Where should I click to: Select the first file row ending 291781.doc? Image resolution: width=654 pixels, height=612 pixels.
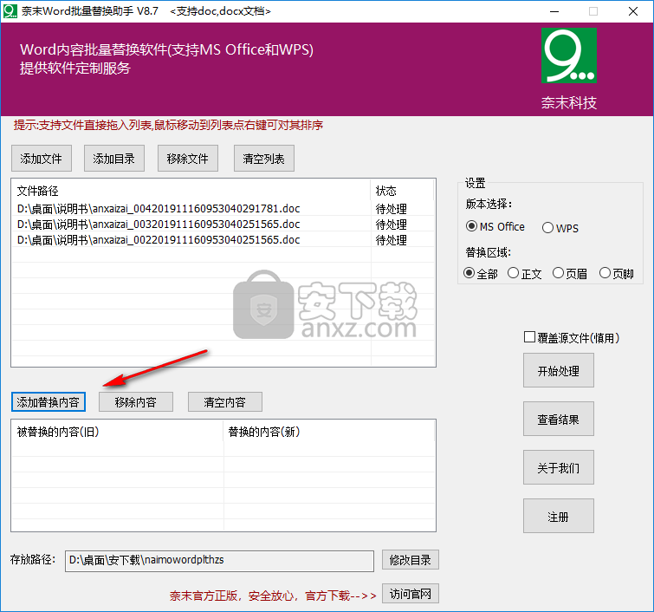point(159,209)
